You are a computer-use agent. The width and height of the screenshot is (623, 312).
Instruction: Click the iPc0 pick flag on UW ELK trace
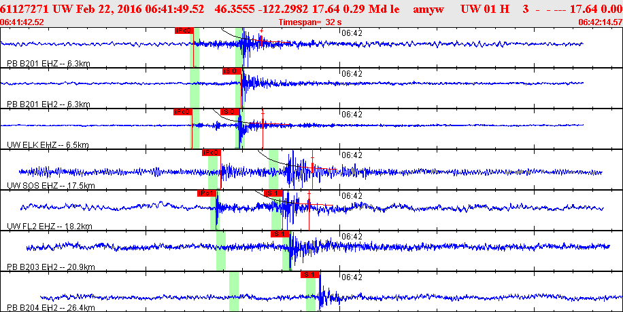point(183,112)
